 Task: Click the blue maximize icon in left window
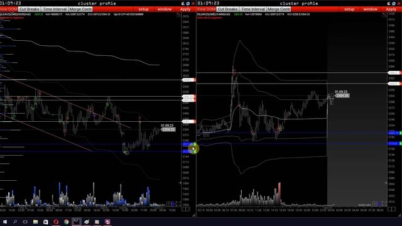pyautogui.click(x=188, y=3)
